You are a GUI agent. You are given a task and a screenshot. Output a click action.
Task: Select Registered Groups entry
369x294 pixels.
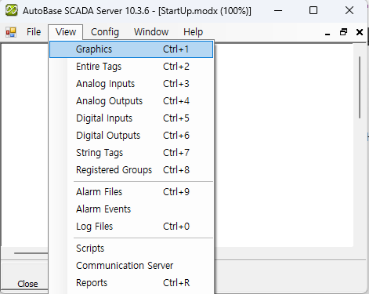pyautogui.click(x=132, y=170)
